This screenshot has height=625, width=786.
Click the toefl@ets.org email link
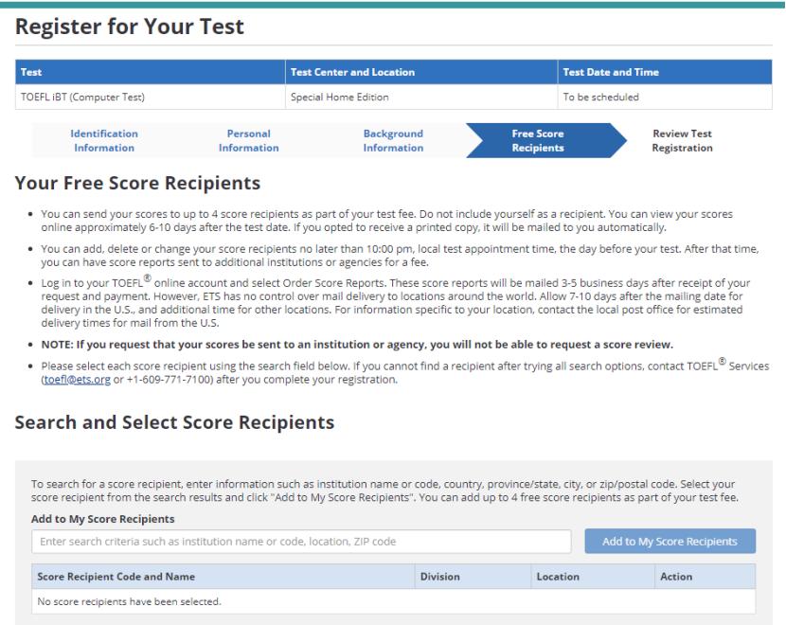pyautogui.click(x=78, y=380)
